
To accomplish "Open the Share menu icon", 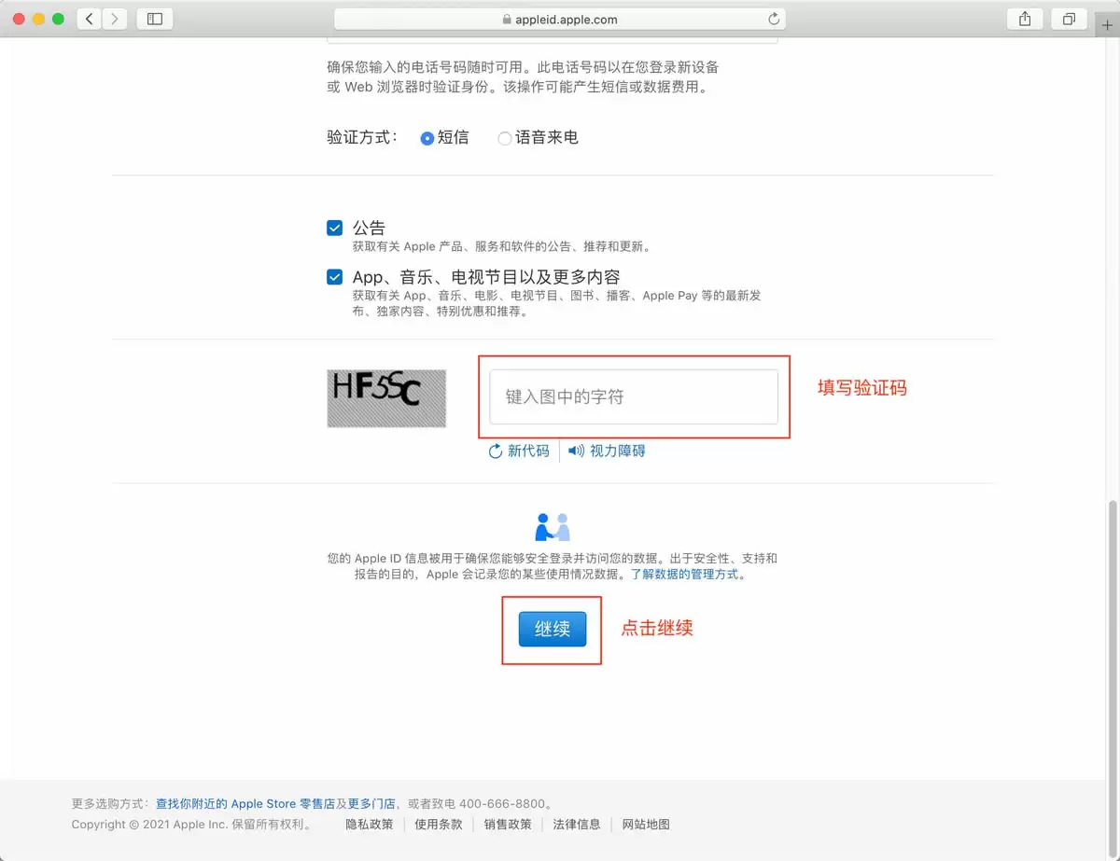I will (1024, 18).
